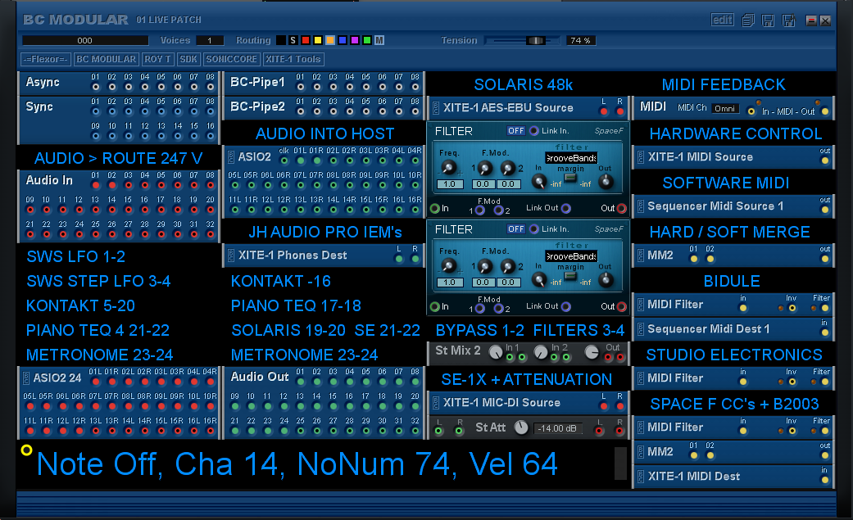
Task: Open the SONICCORE menu
Action: pyautogui.click(x=231, y=59)
